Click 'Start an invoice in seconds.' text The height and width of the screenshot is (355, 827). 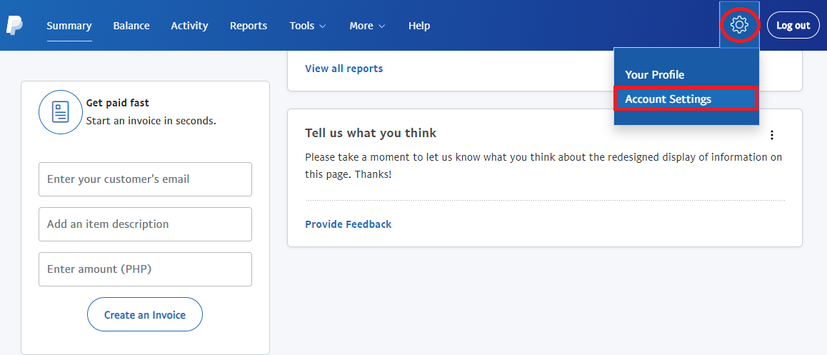(151, 121)
